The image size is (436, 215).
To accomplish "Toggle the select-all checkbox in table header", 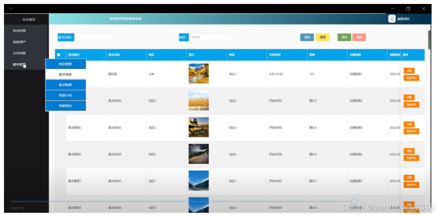I will click(59, 55).
